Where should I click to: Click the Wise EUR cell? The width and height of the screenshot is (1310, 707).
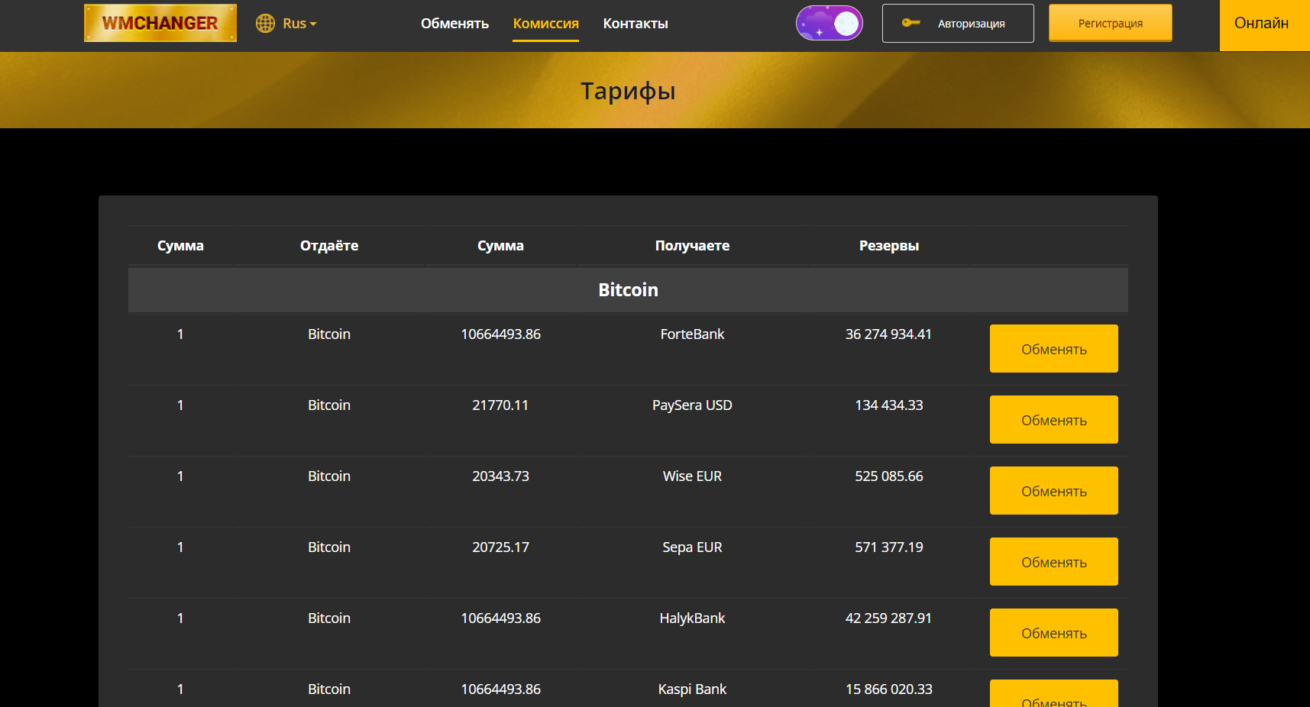(692, 476)
